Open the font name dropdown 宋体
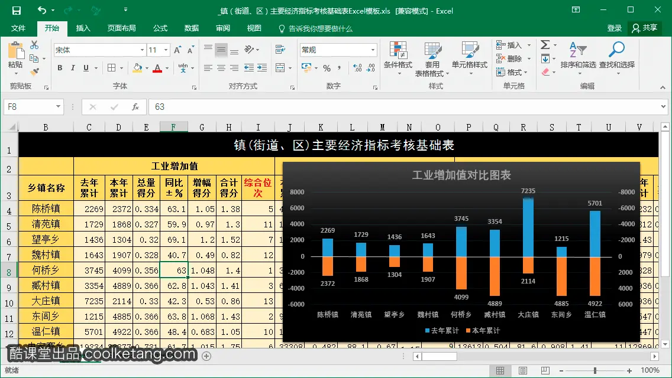The image size is (672, 378). pyautogui.click(x=143, y=50)
